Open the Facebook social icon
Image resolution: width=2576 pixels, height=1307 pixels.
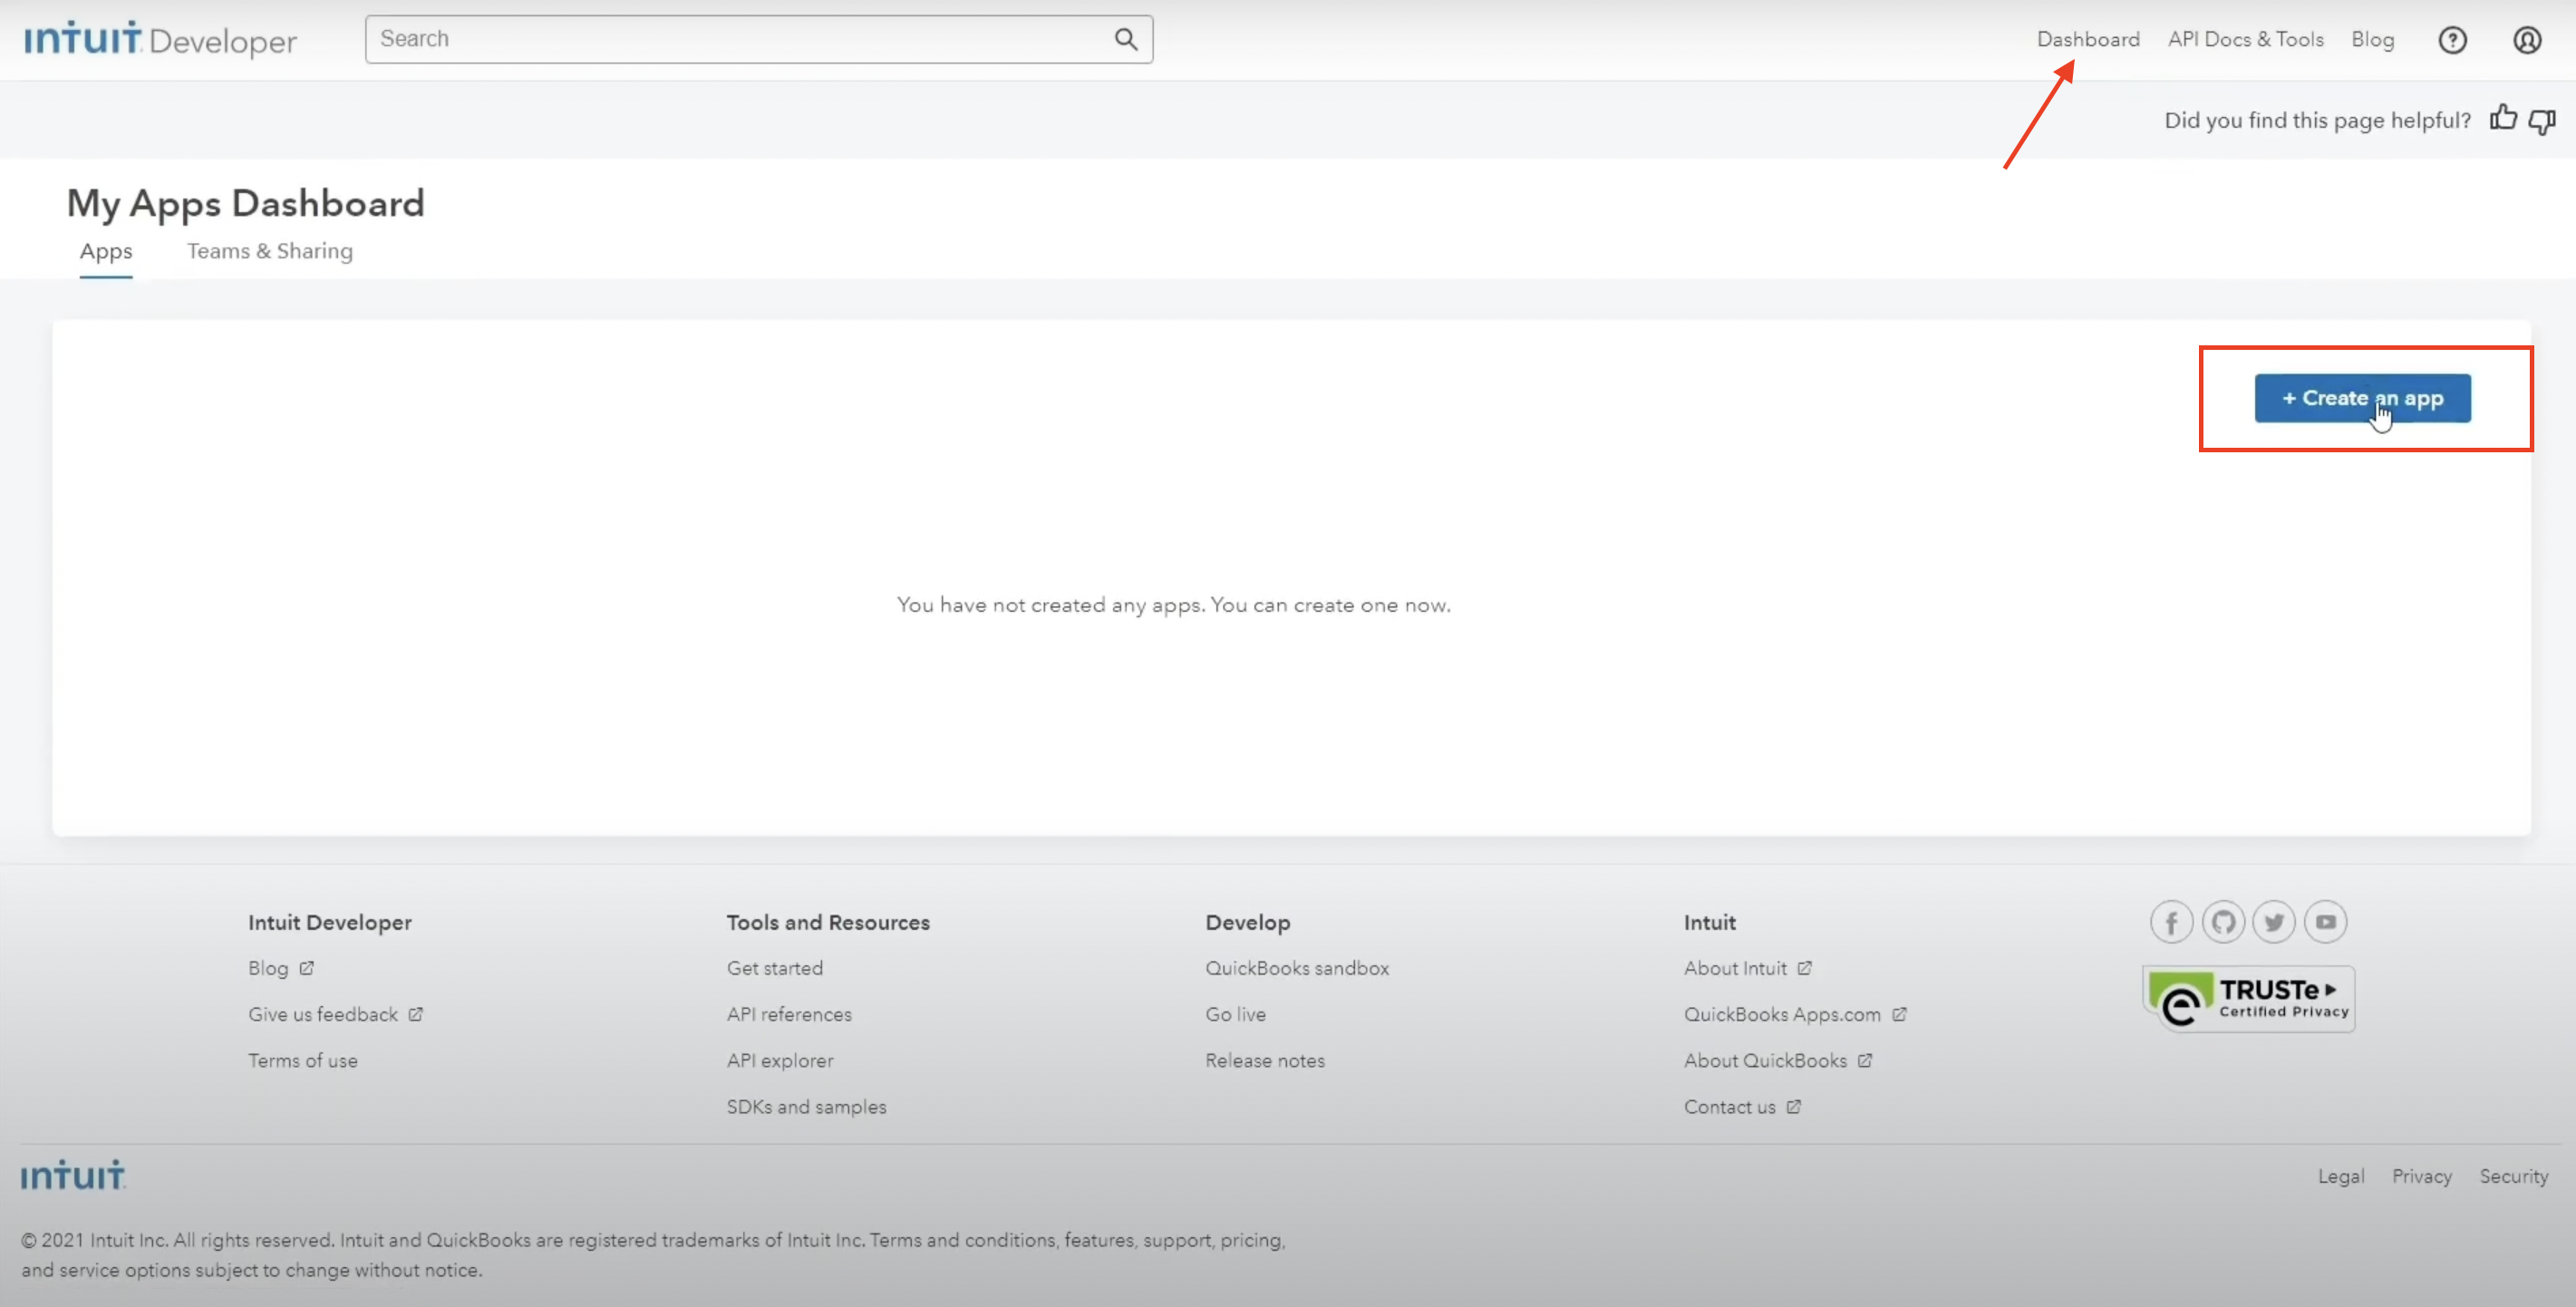[2171, 922]
